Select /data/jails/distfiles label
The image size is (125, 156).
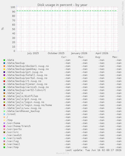22,96
